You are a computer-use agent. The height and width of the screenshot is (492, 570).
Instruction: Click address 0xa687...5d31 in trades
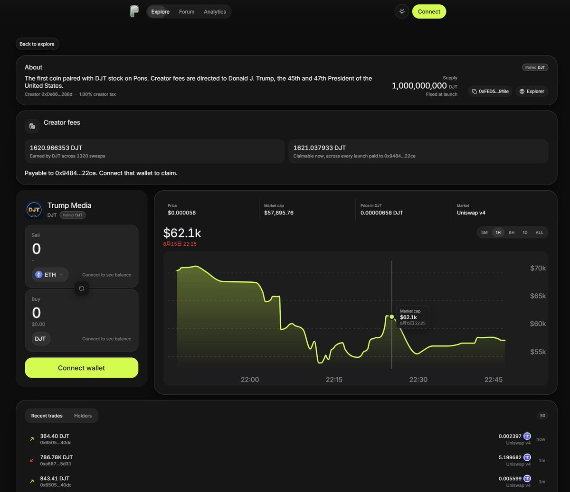[x=56, y=464]
